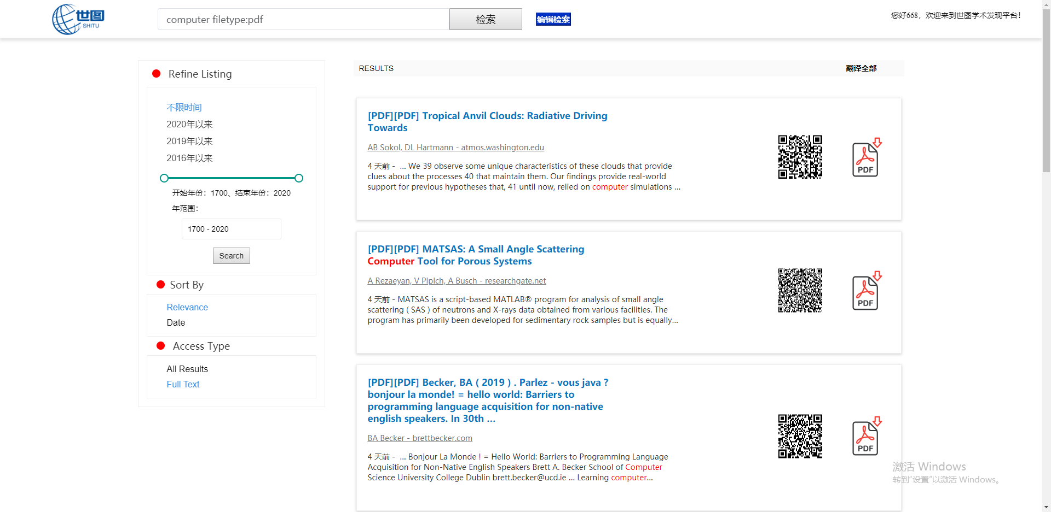Viewport: 1051px width, 512px height.
Task: Download PDF for MATSAS result
Action: click(x=866, y=291)
